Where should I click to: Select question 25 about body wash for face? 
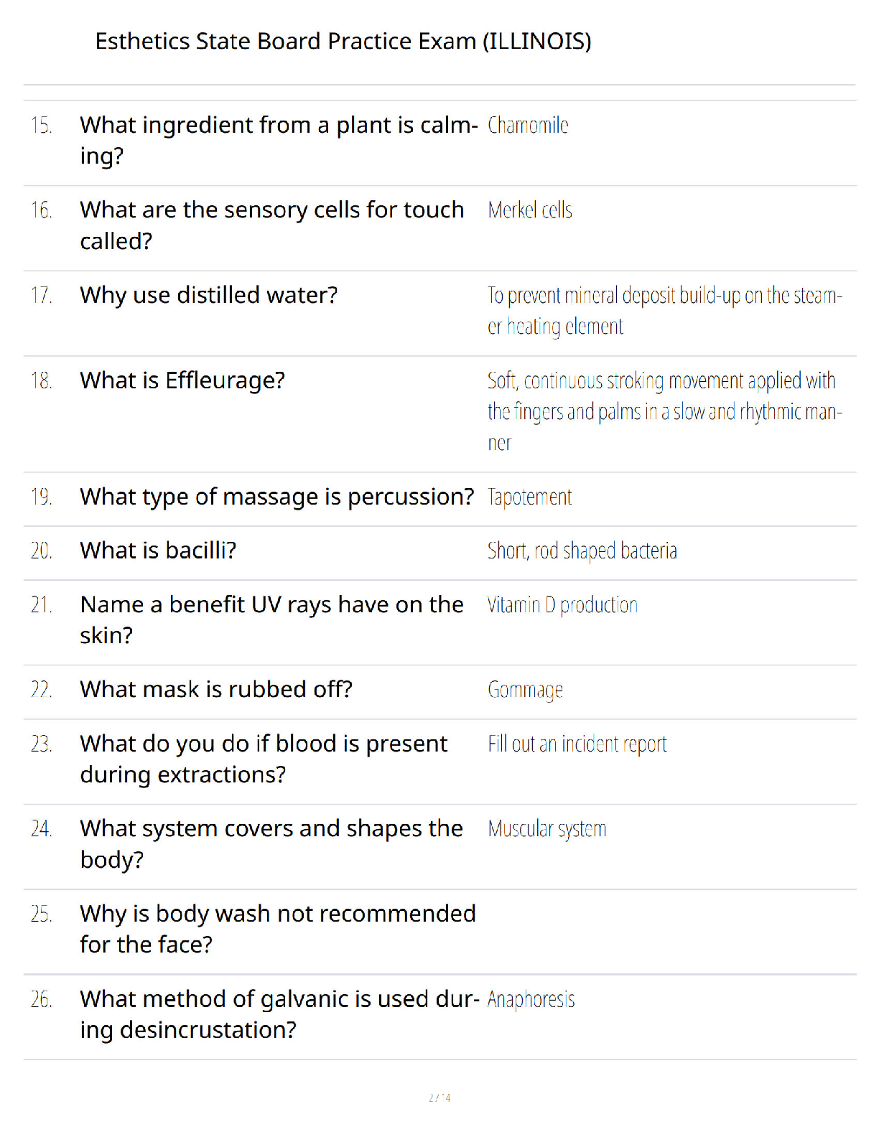pyautogui.click(x=278, y=929)
